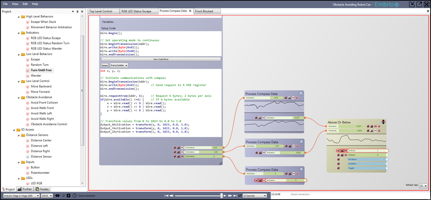This screenshot has width=431, height=200.
Task: Open the 10 Seconds duration dropdown
Action: [x=255, y=196]
